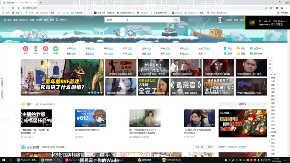Switch to the 关注的主播 tab
The image size is (290, 163).
(232, 147)
